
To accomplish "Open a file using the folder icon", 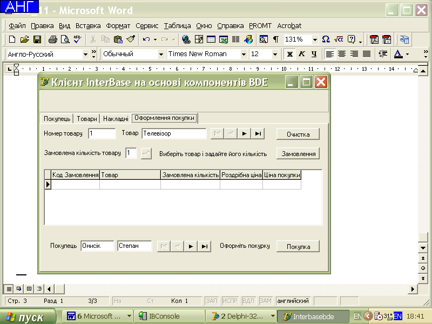I will [24, 39].
